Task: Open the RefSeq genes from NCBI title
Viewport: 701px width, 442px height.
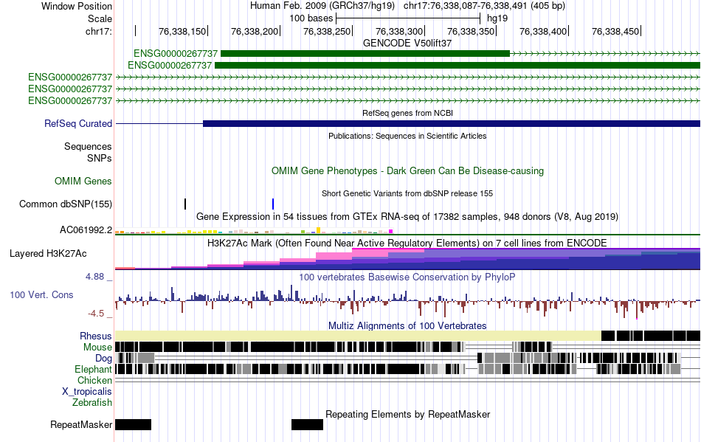Action: click(x=407, y=113)
